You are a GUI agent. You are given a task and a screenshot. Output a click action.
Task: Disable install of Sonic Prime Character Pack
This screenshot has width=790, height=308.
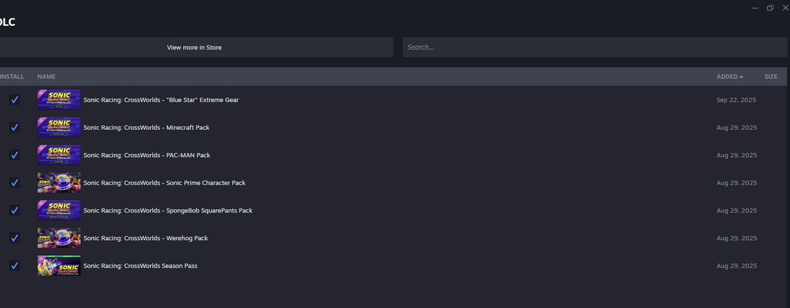point(14,183)
